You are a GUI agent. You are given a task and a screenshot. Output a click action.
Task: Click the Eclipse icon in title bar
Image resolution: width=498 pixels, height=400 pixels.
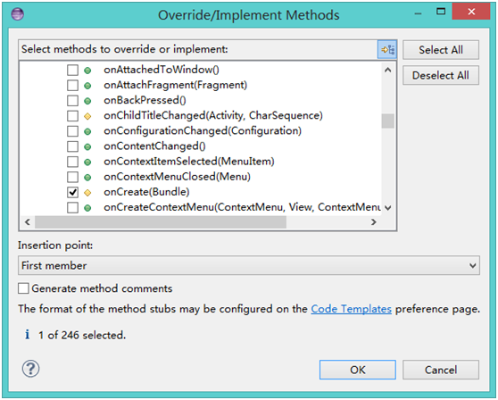click(x=18, y=14)
